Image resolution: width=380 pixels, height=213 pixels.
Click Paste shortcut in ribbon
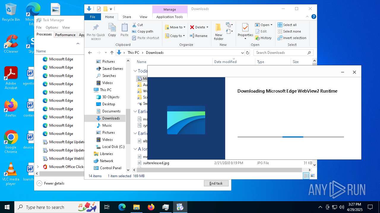(x=146, y=38)
